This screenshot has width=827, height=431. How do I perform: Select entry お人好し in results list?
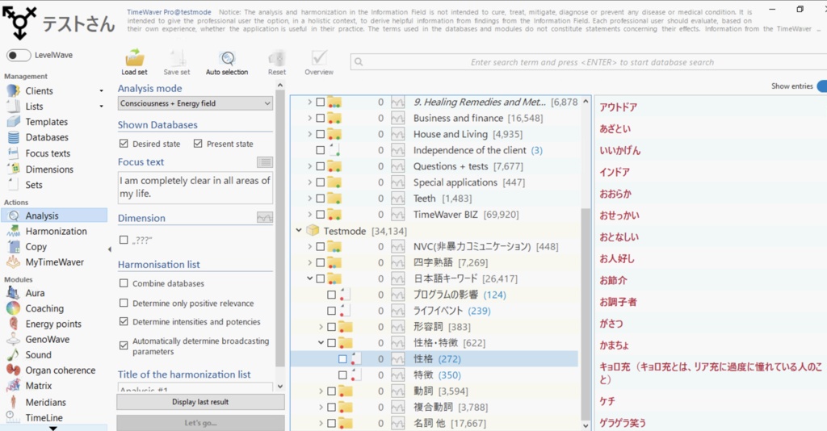[x=616, y=258]
